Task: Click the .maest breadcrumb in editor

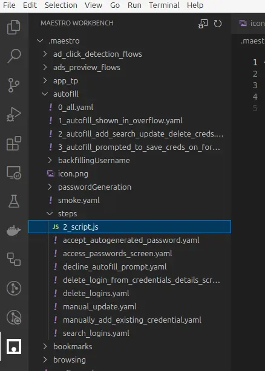Action: point(252,41)
